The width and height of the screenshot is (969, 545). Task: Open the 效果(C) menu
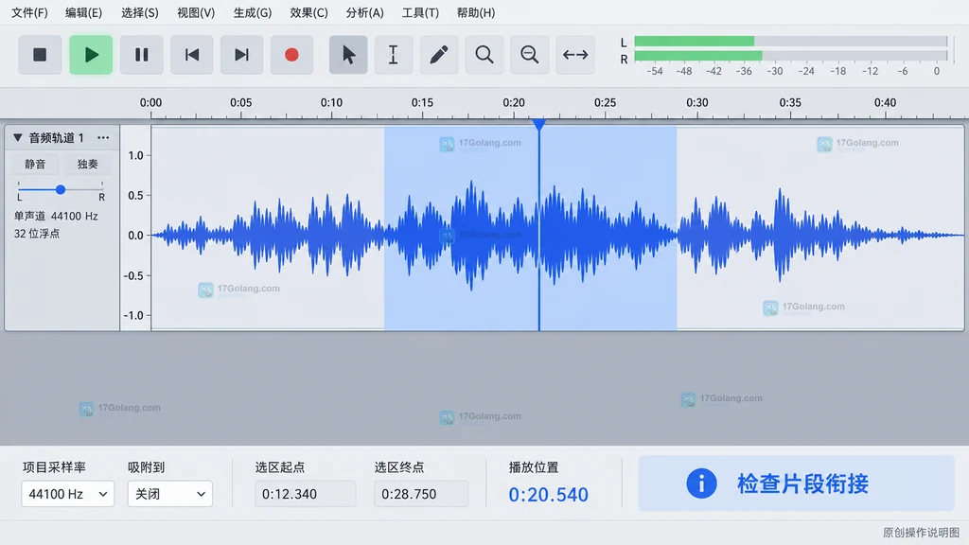[308, 12]
